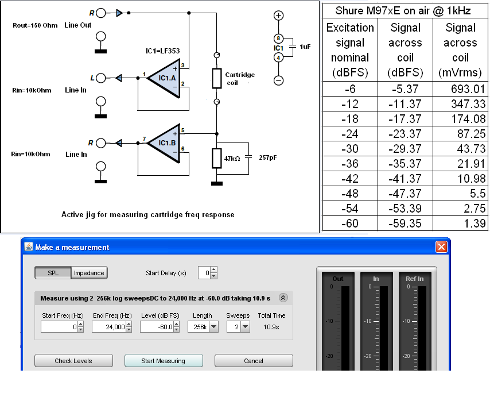Increase the Start Delay value
This screenshot has height=416, width=490.
tap(214, 270)
